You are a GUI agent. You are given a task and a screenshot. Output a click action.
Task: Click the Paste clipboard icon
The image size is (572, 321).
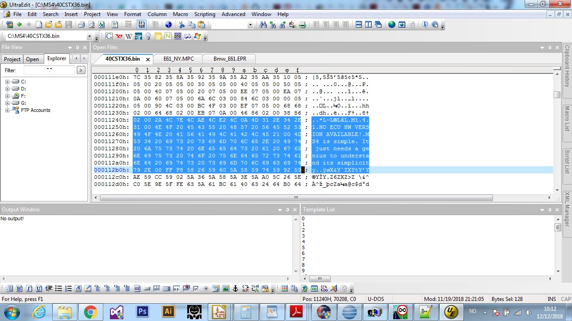pos(202,25)
